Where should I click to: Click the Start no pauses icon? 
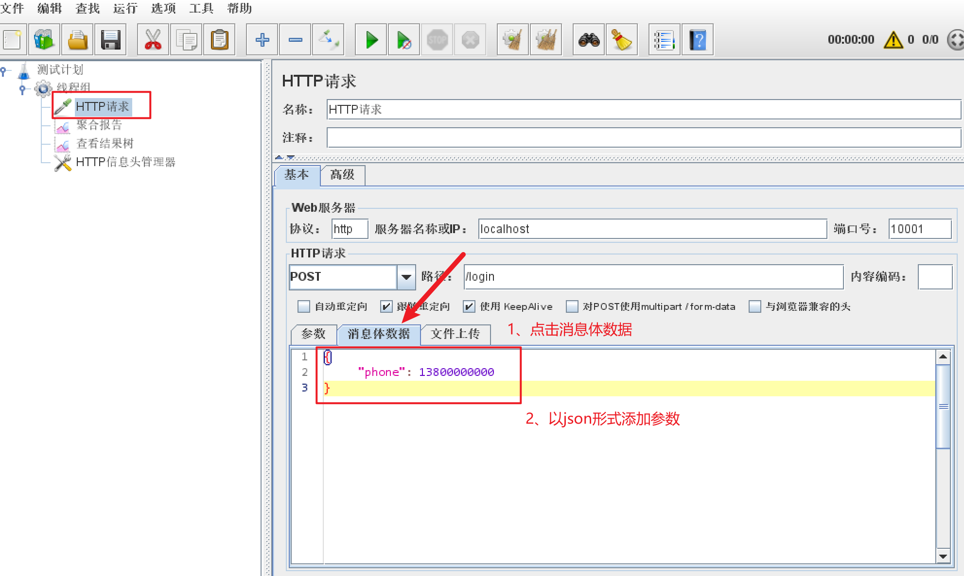tap(403, 40)
